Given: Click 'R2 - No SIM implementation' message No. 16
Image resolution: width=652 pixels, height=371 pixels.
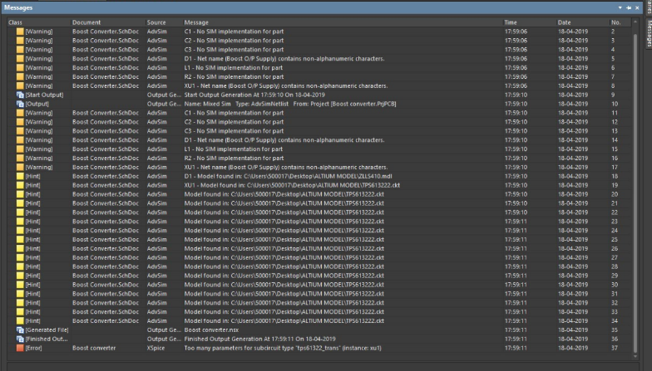Looking at the screenshot, I should point(234,158).
